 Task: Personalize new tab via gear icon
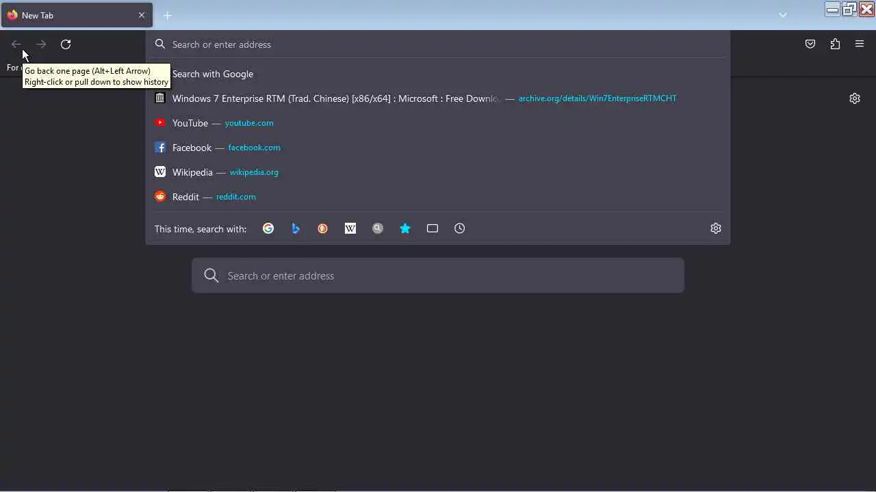point(855,98)
